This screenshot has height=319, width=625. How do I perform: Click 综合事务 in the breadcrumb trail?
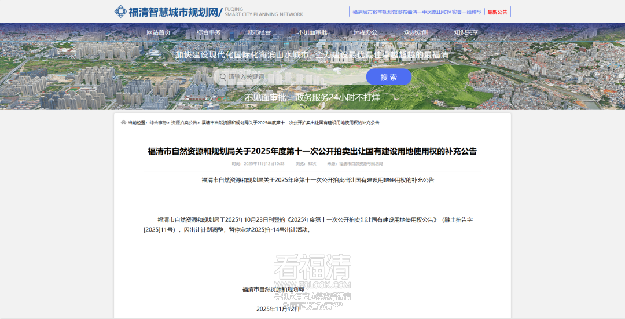click(159, 123)
